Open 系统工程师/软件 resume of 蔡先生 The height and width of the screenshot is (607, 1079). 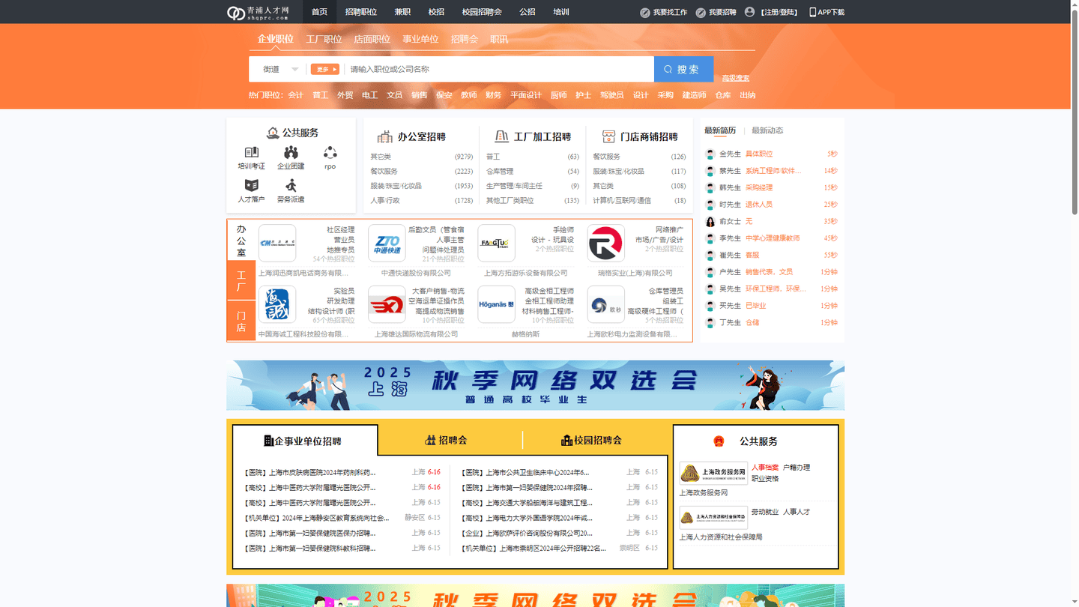pos(774,171)
